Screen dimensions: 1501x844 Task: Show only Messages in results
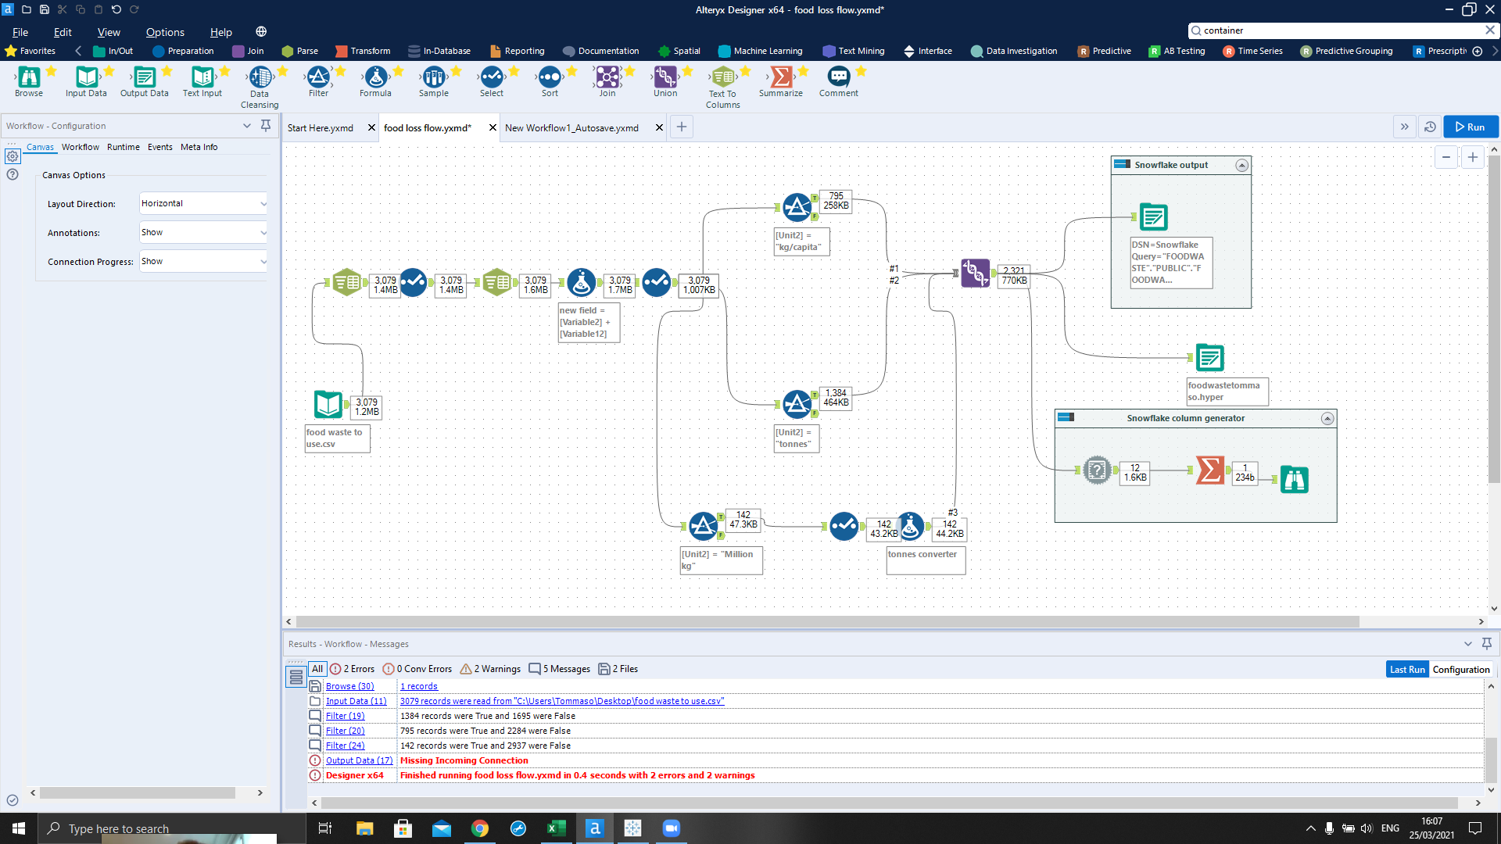click(560, 669)
